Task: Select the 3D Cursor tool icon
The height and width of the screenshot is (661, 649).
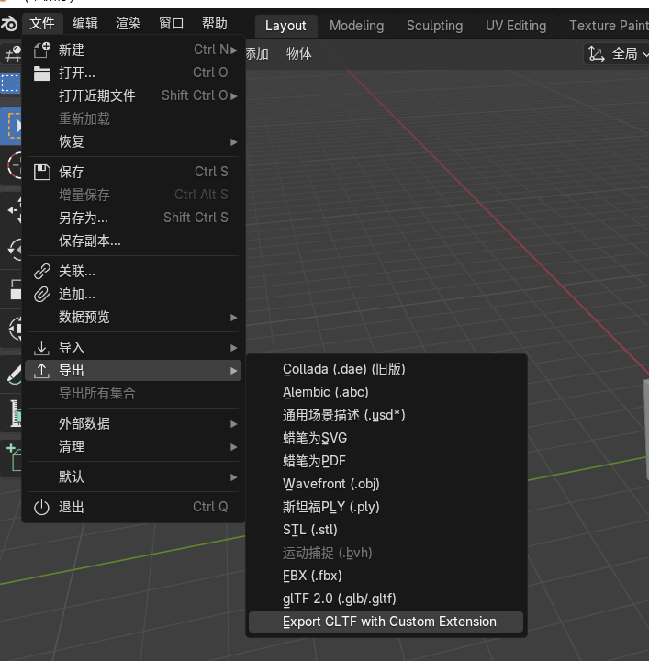Action: [x=13, y=165]
